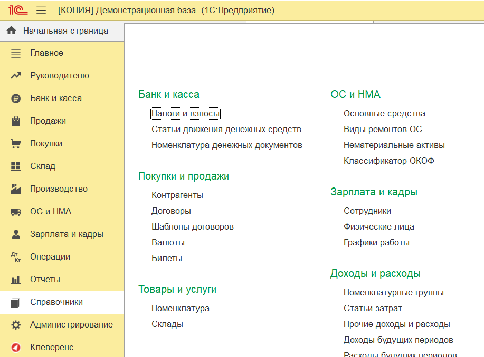Open Основные средства list
This screenshot has width=484, height=357.
tap(384, 114)
